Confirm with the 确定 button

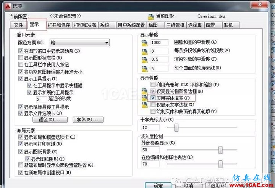(x=158, y=185)
